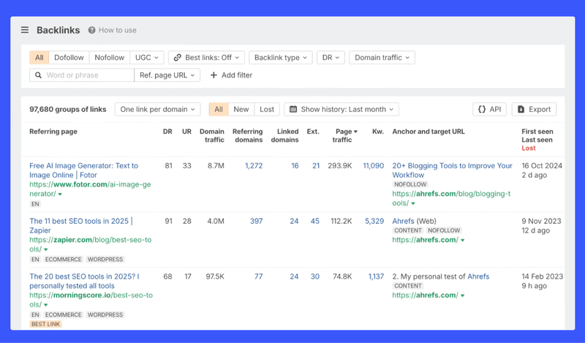Select the Dofollow filter
585x343 pixels.
click(69, 58)
